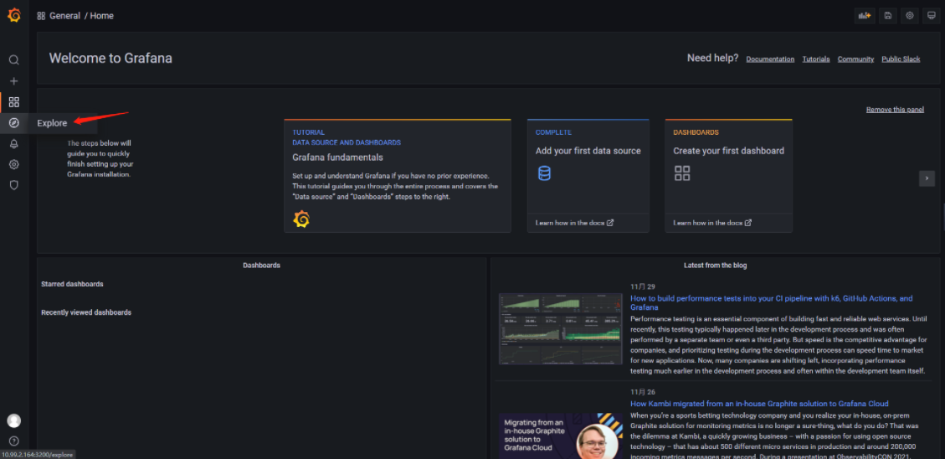Cycle view mode with monitor icon

(x=931, y=16)
